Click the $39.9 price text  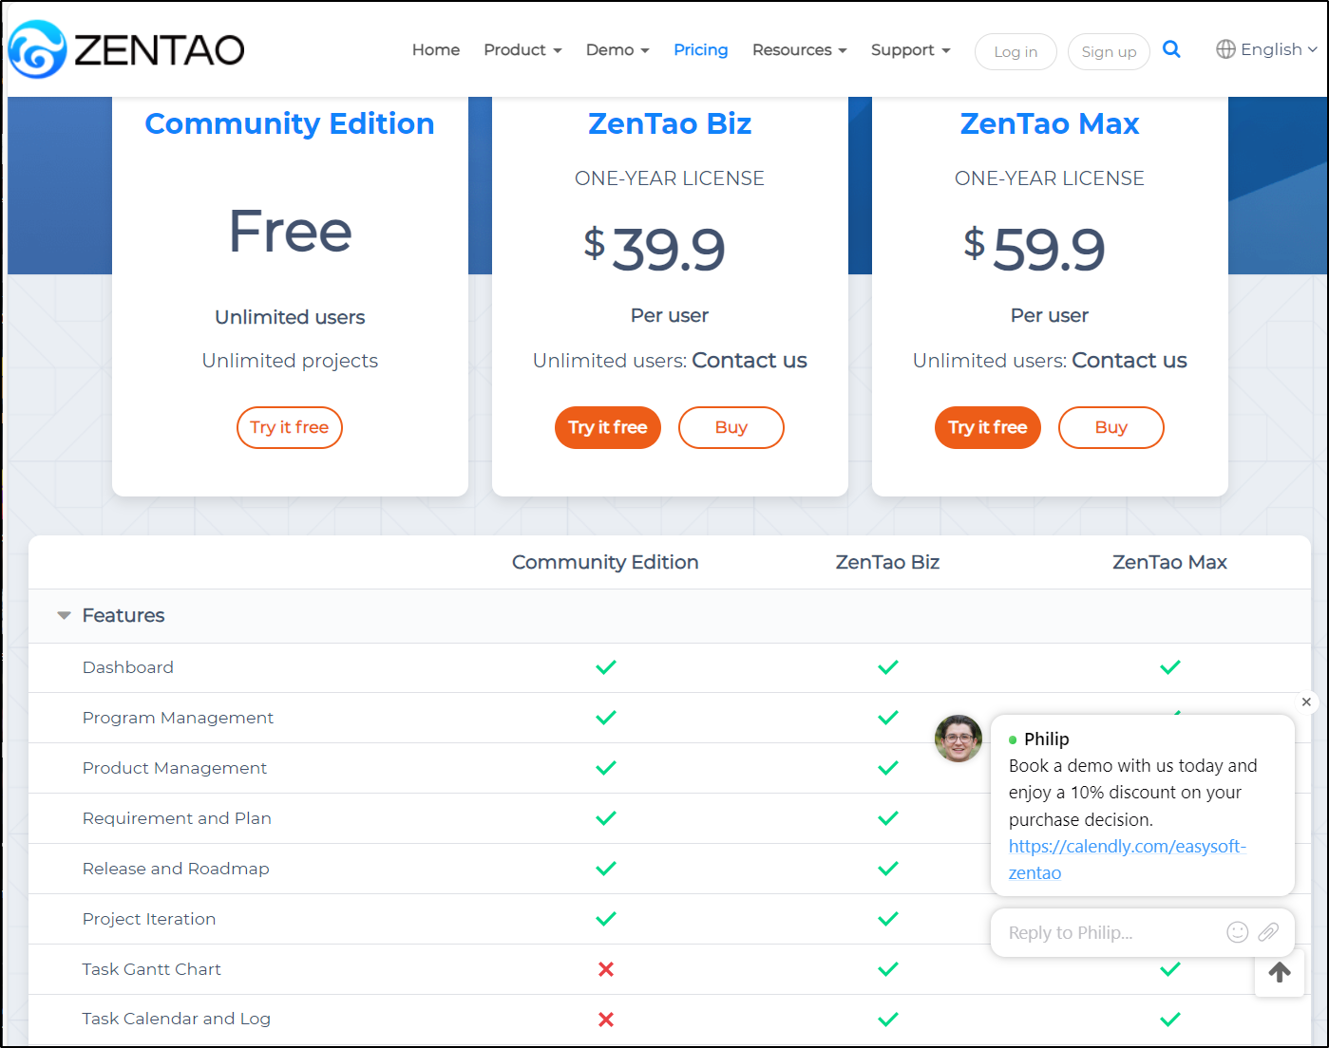point(655,250)
